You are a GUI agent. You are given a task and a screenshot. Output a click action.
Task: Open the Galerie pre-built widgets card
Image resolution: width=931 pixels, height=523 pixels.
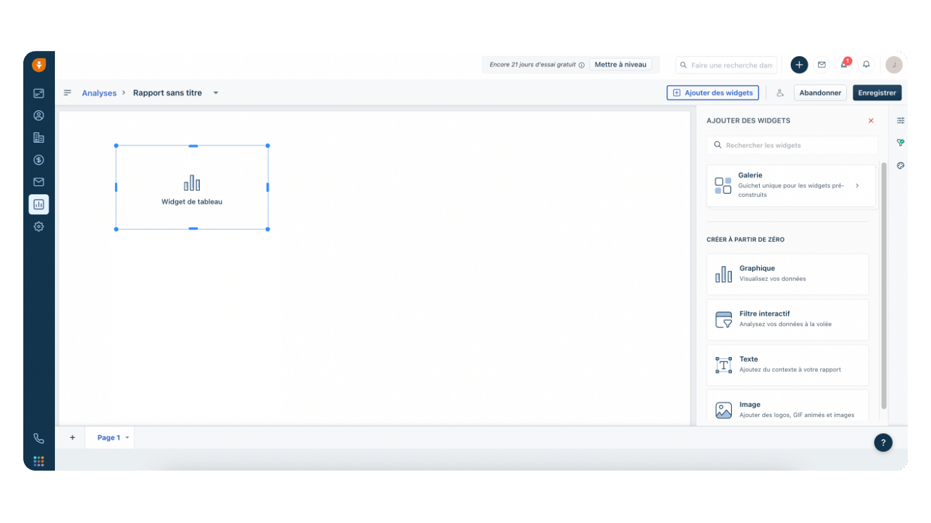[791, 185]
